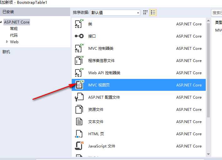Select the 类 class template icon
The width and height of the screenshot is (222, 160).
coord(79,24)
